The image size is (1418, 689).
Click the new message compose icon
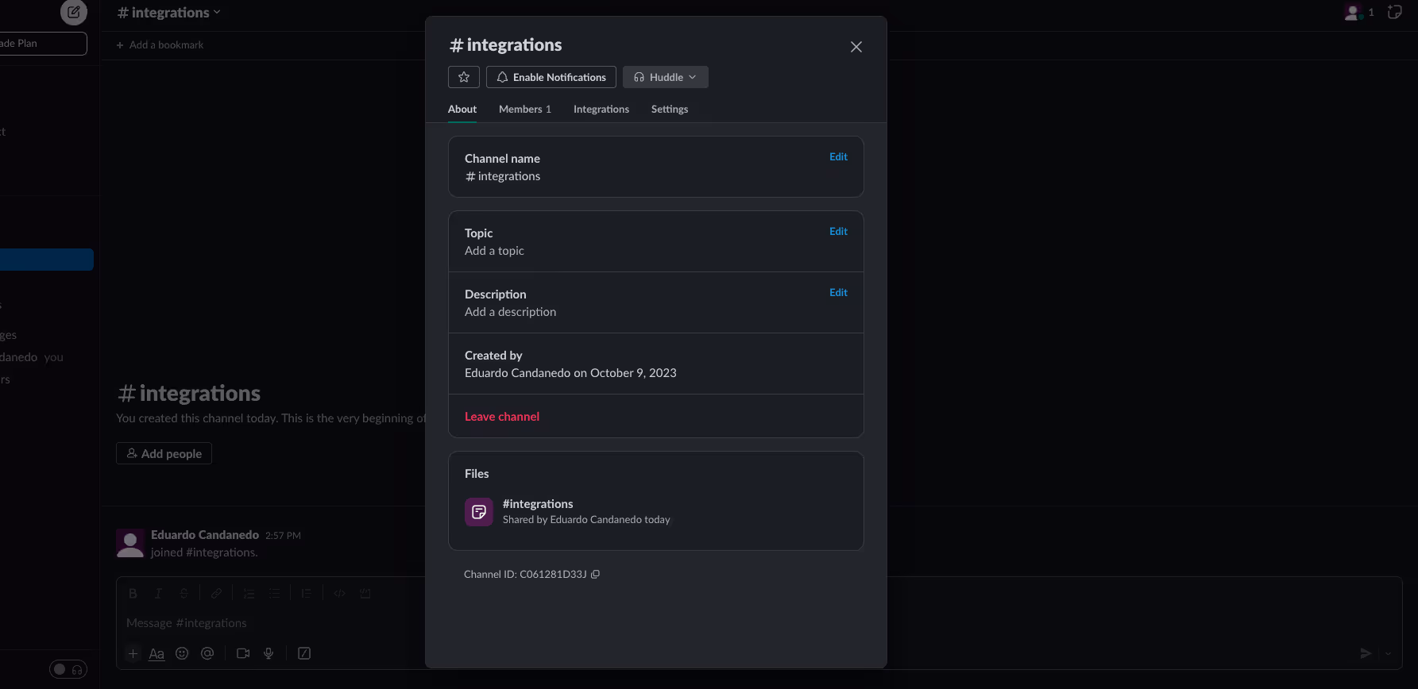pyautogui.click(x=74, y=12)
